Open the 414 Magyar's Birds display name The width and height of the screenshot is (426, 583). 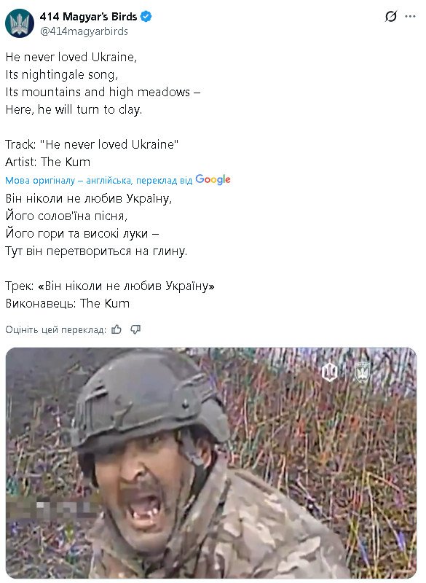pos(88,17)
